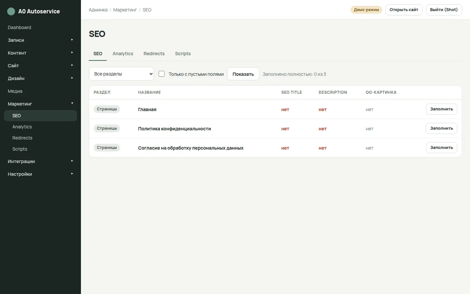Switch to the Analytics tab
The height and width of the screenshot is (294, 470).
pos(123,54)
